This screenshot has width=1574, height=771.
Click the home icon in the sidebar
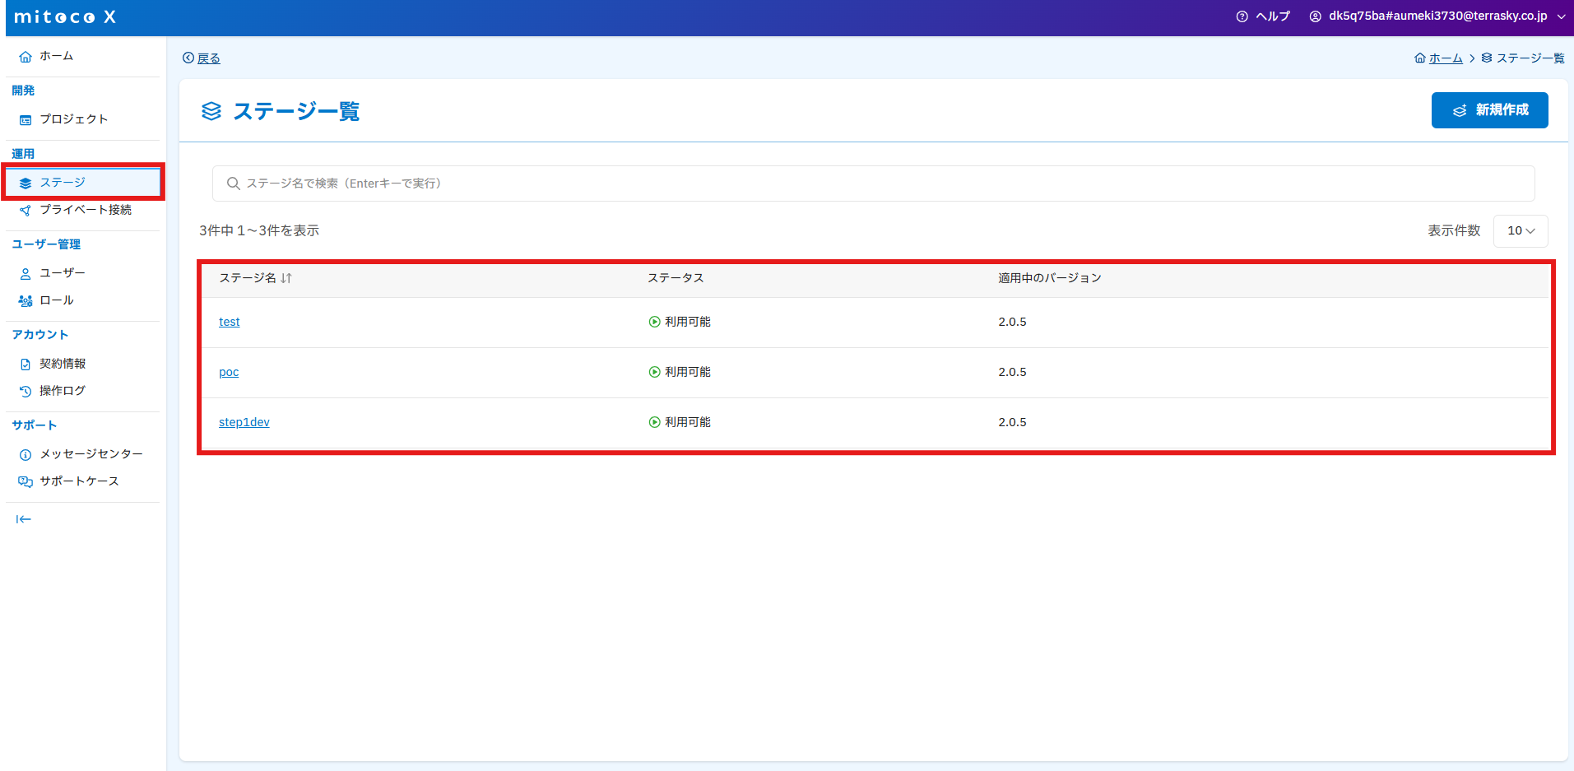[x=26, y=57]
